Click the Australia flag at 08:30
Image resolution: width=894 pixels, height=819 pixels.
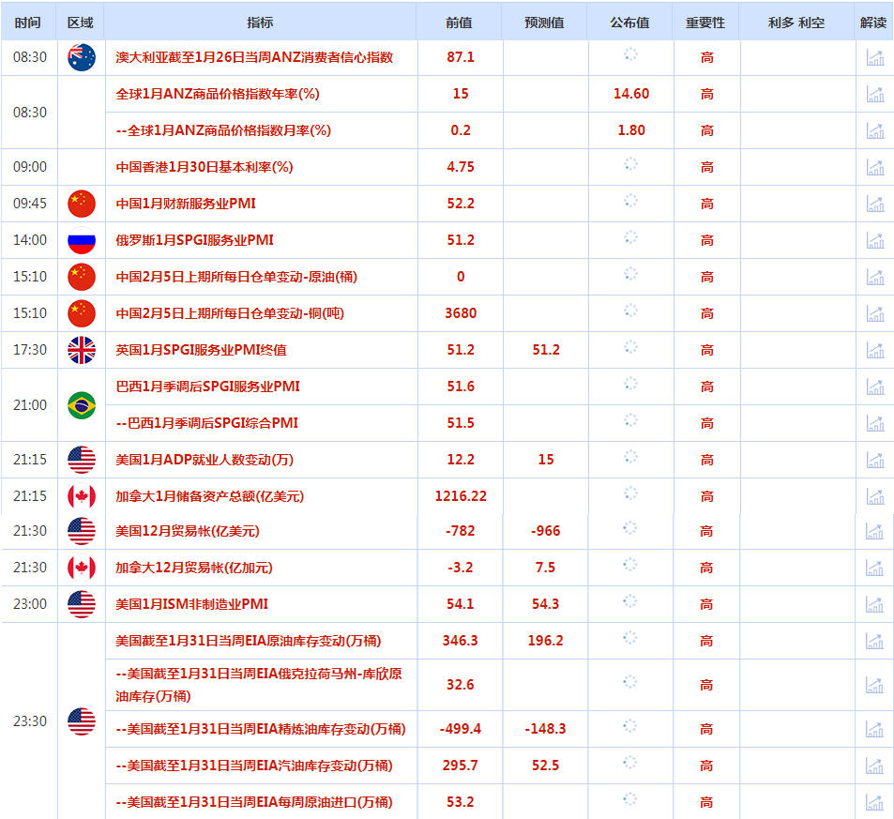(x=82, y=57)
